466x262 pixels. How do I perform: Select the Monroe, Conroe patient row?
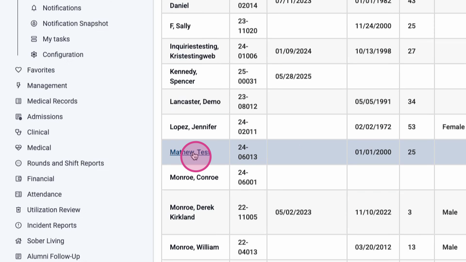(x=194, y=177)
